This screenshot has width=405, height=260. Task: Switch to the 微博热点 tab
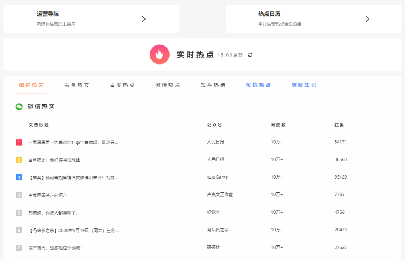coord(168,85)
